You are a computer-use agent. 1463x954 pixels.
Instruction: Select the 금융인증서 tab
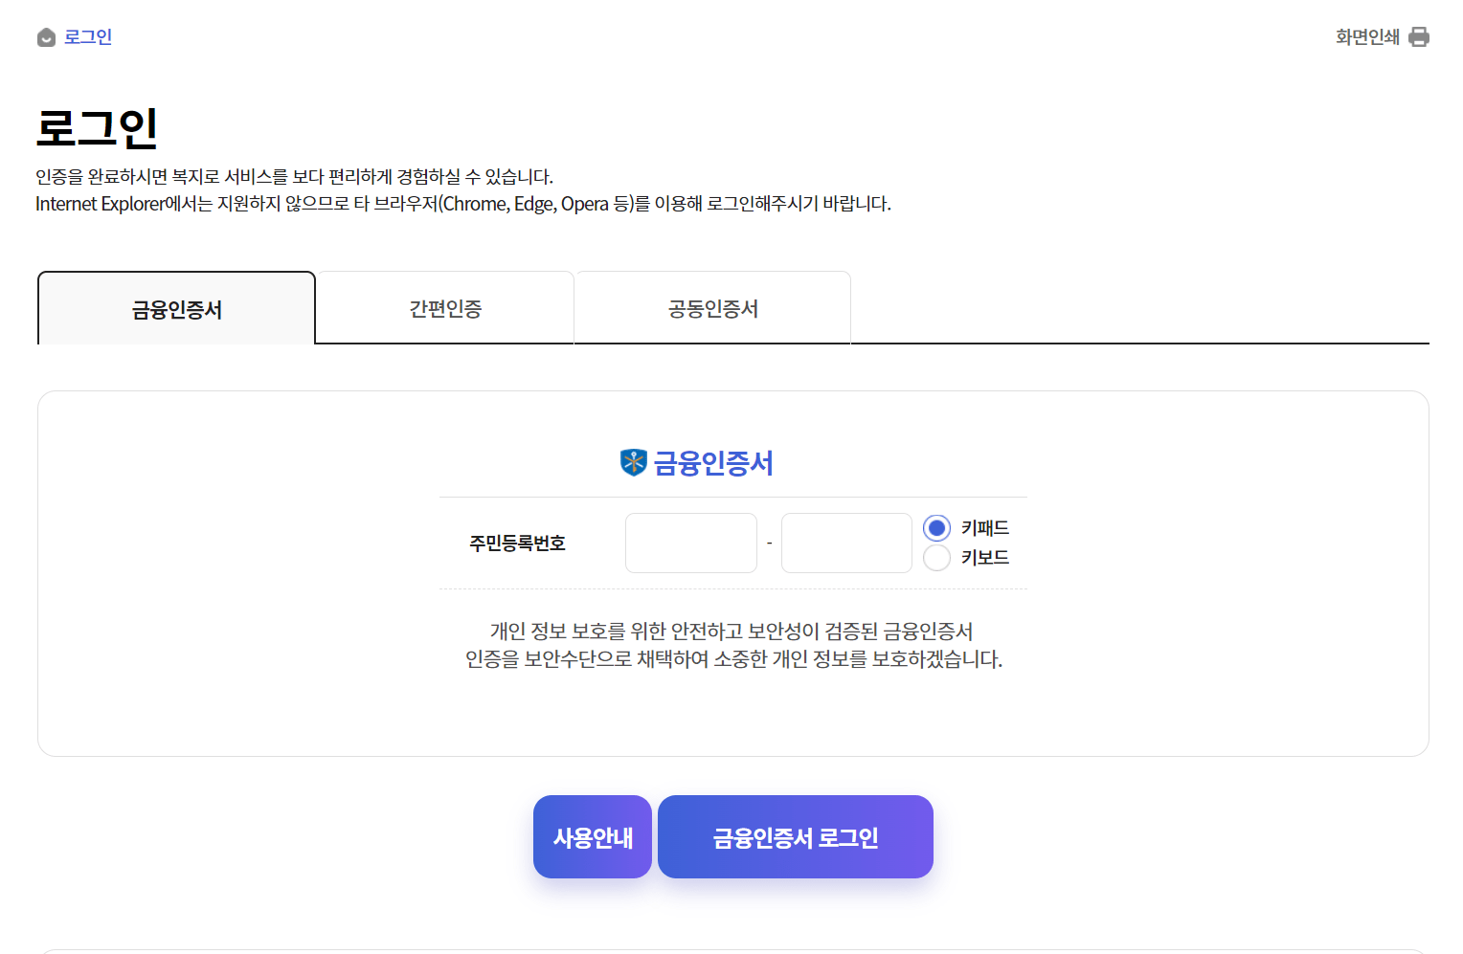tap(175, 308)
